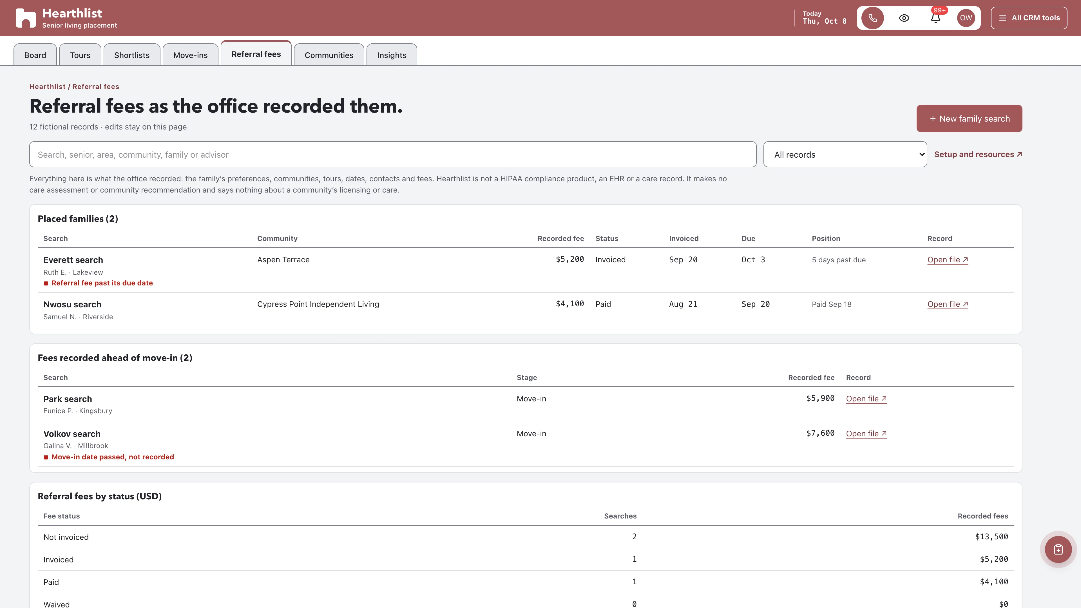Open file for Nwosu search
The image size is (1081, 608).
tap(948, 304)
